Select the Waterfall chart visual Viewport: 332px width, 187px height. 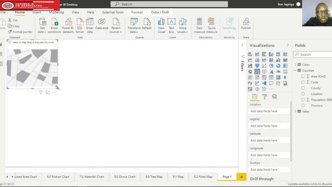point(250,66)
